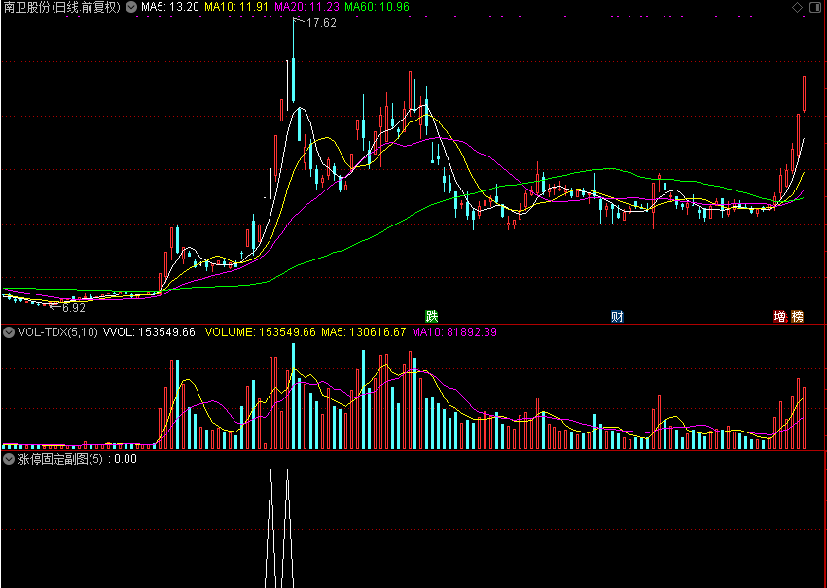Click the blue 财 event marker

[617, 316]
